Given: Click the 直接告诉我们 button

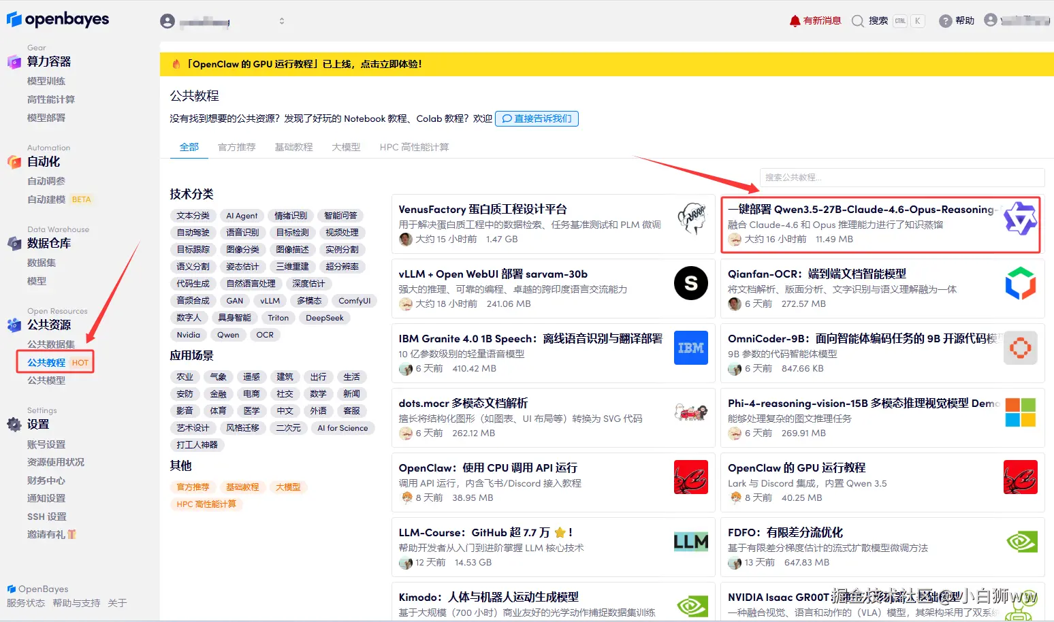Looking at the screenshot, I should click(x=537, y=118).
